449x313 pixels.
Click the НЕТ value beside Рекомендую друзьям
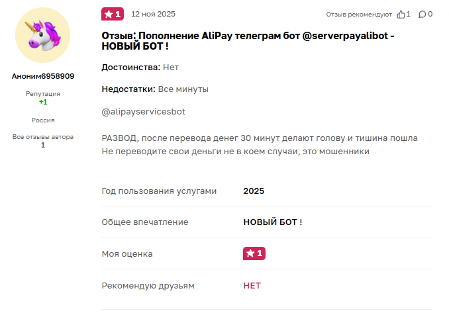pos(252,286)
